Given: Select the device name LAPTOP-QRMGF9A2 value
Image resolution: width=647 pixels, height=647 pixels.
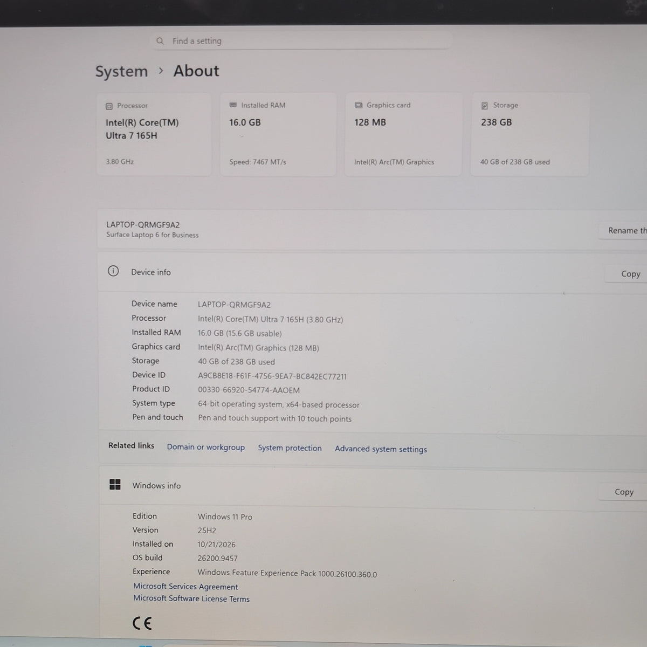Looking at the screenshot, I should click(234, 305).
